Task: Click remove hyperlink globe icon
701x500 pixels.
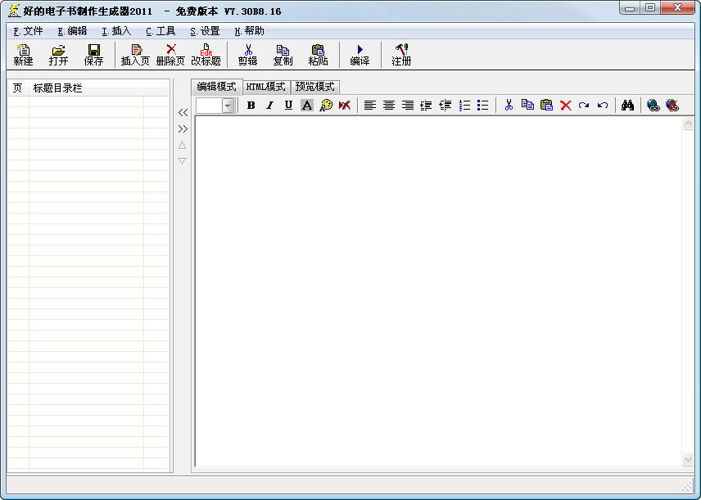Action: click(x=672, y=106)
